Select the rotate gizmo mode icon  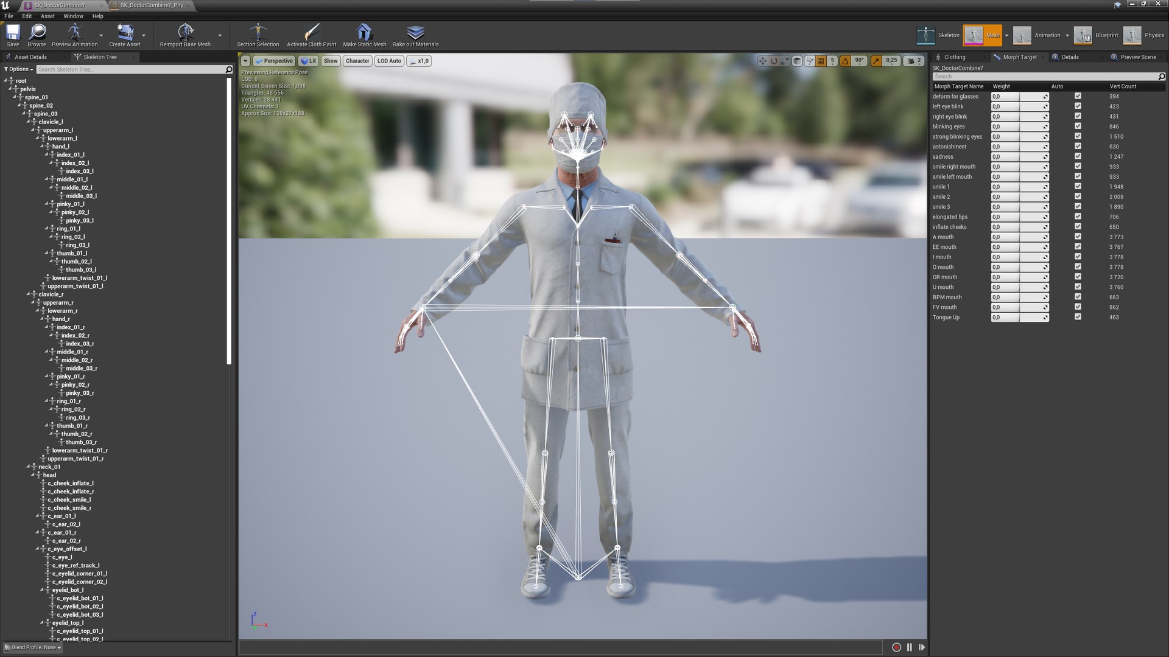click(x=774, y=61)
